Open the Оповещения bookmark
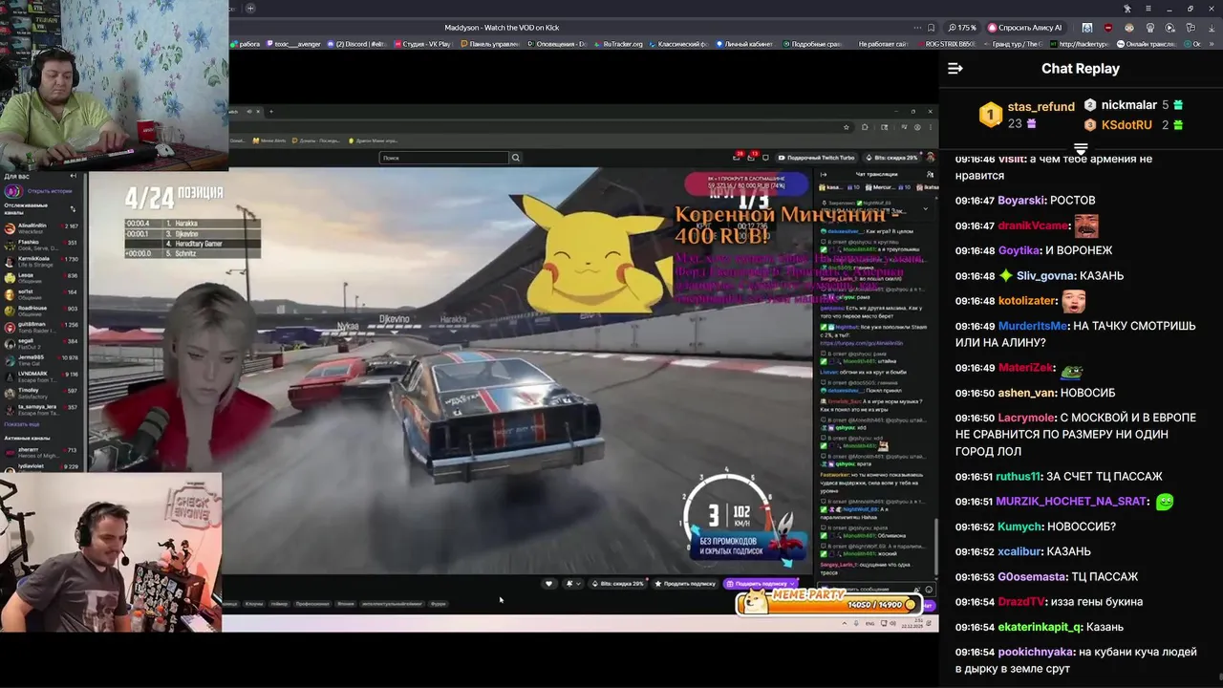 tap(556, 44)
